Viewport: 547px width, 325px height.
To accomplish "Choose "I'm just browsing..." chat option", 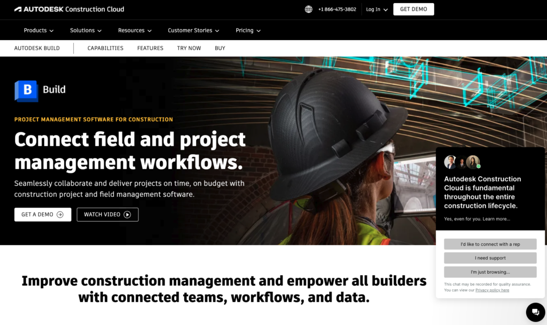I will 490,272.
